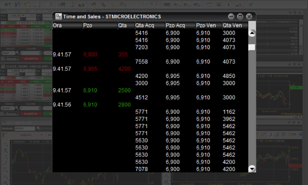
Task: Click scroll down arrow in top-right positions table
Action: pos(301,52)
